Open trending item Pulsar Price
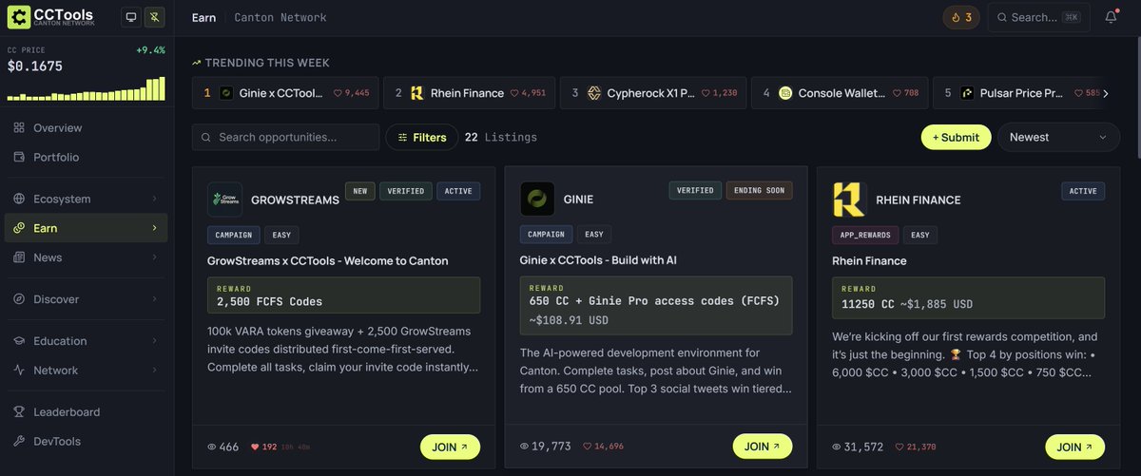 pyautogui.click(x=1022, y=93)
